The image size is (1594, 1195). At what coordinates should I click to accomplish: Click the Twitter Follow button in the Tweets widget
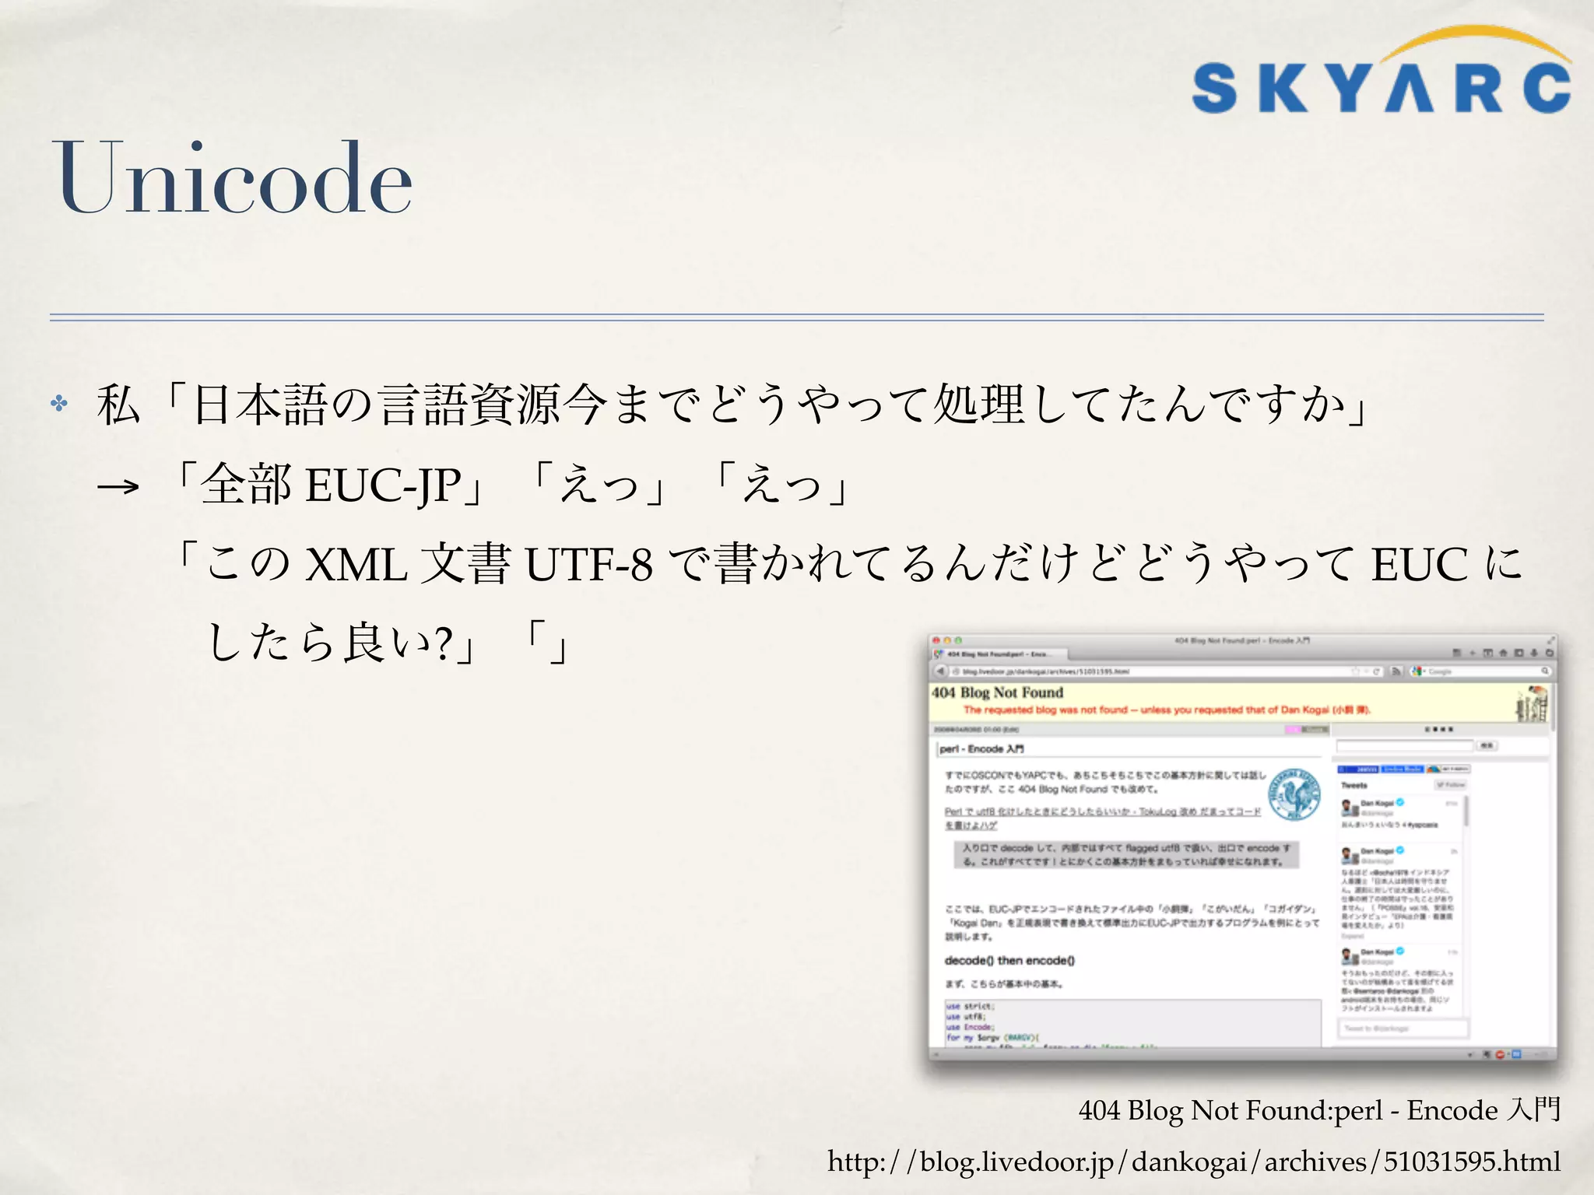[x=1451, y=785]
